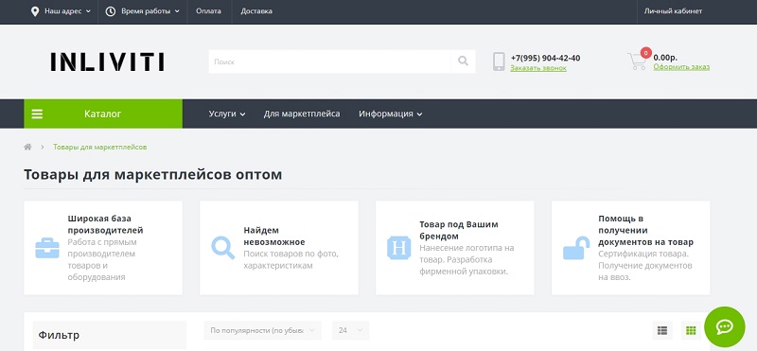Screen dimensions: 757x351
Task: Open the shopping cart icon
Action: [x=637, y=61]
